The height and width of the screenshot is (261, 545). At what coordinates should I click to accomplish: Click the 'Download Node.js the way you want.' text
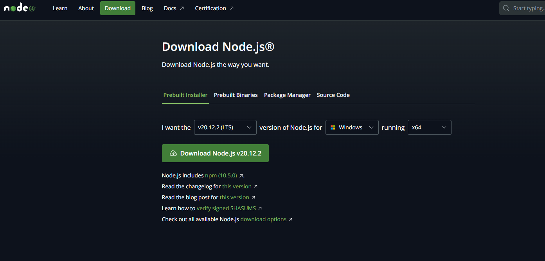216,64
